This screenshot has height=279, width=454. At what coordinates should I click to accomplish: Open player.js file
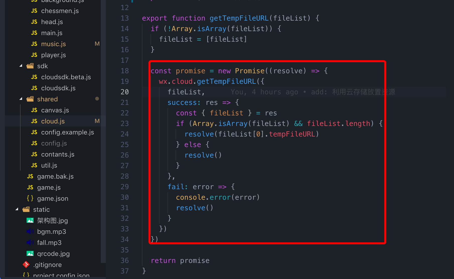pos(53,55)
